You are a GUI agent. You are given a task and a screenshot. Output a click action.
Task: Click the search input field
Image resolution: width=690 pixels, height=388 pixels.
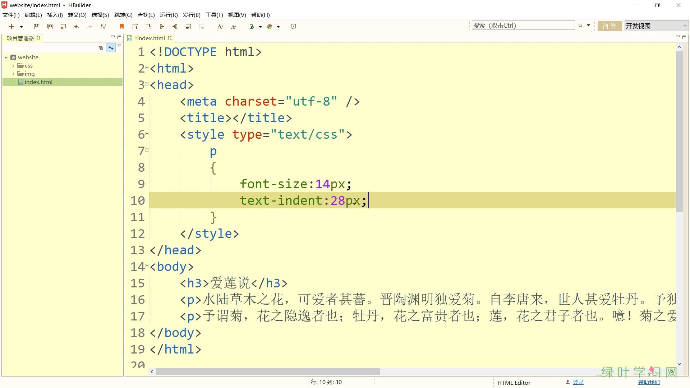[523, 26]
